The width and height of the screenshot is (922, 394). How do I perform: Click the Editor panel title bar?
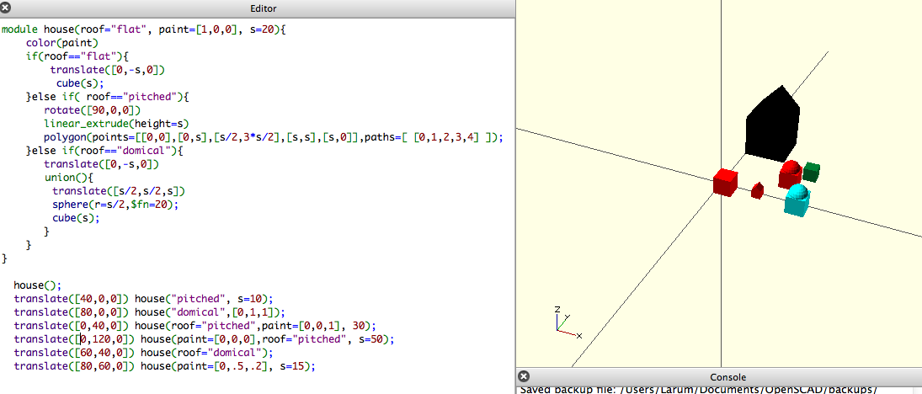pyautogui.click(x=258, y=8)
